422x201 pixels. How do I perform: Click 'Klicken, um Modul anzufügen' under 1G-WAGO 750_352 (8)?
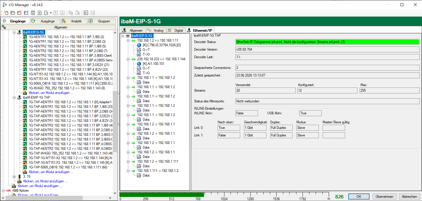51,93
